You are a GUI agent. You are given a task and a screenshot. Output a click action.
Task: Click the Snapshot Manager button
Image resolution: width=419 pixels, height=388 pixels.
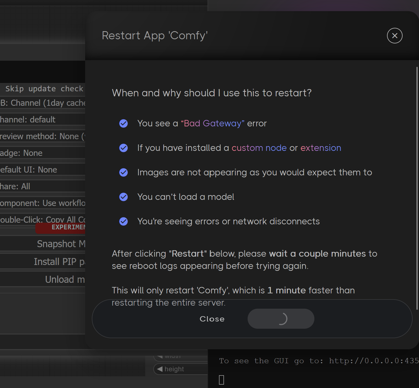tap(43, 244)
